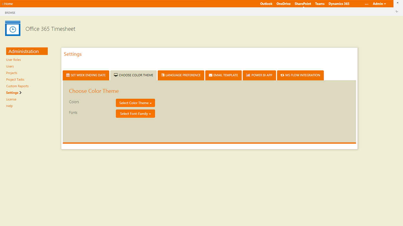Image resolution: width=403 pixels, height=226 pixels.
Task: Open Outlook from the top bar
Action: pos(266,4)
